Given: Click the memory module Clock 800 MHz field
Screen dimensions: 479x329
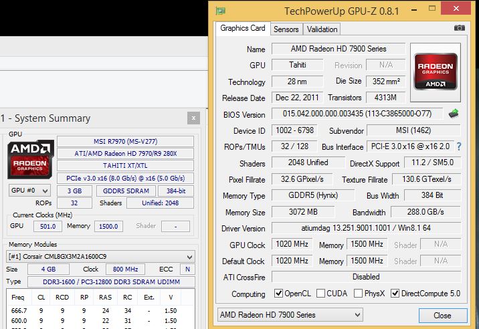Looking at the screenshot, I should pos(125,269).
